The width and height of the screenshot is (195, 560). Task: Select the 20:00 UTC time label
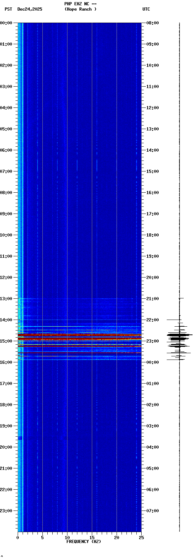[153, 278]
